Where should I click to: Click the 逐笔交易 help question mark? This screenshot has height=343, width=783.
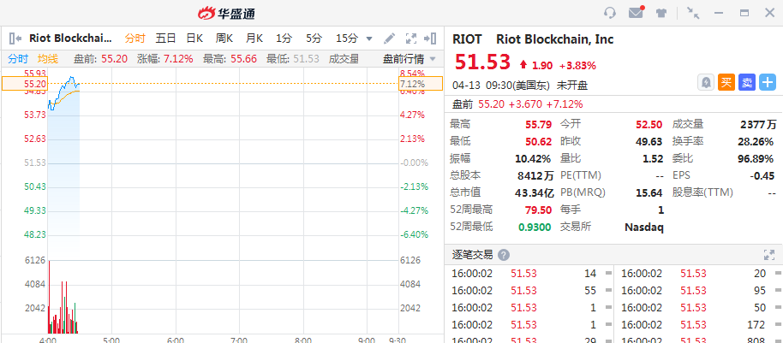coord(504,255)
